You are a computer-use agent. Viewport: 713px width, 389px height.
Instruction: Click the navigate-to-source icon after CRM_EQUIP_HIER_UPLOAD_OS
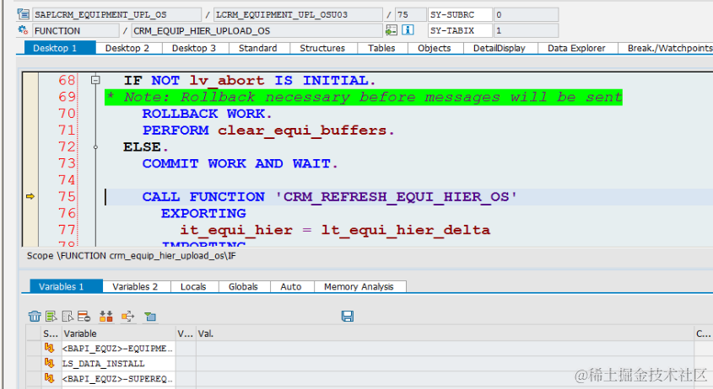(x=391, y=30)
